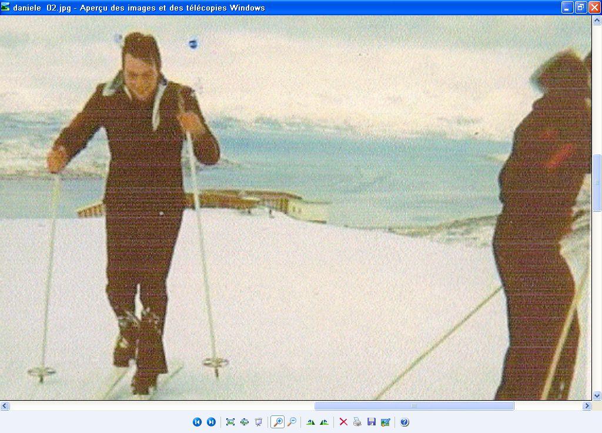This screenshot has height=433, width=602.
Task: Click the up arrow of vertical scrollbar
Action: point(597,21)
